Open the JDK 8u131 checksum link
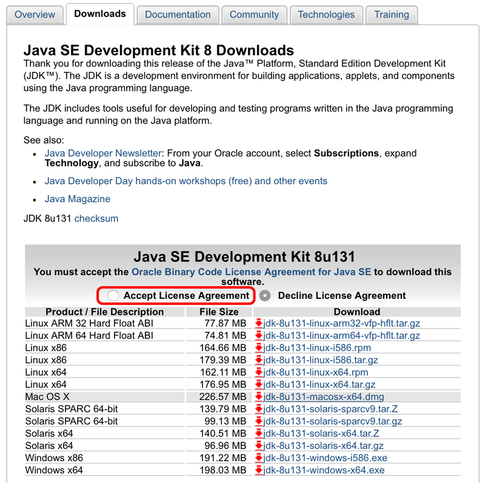Screen dimensions: 485x483 [96, 219]
